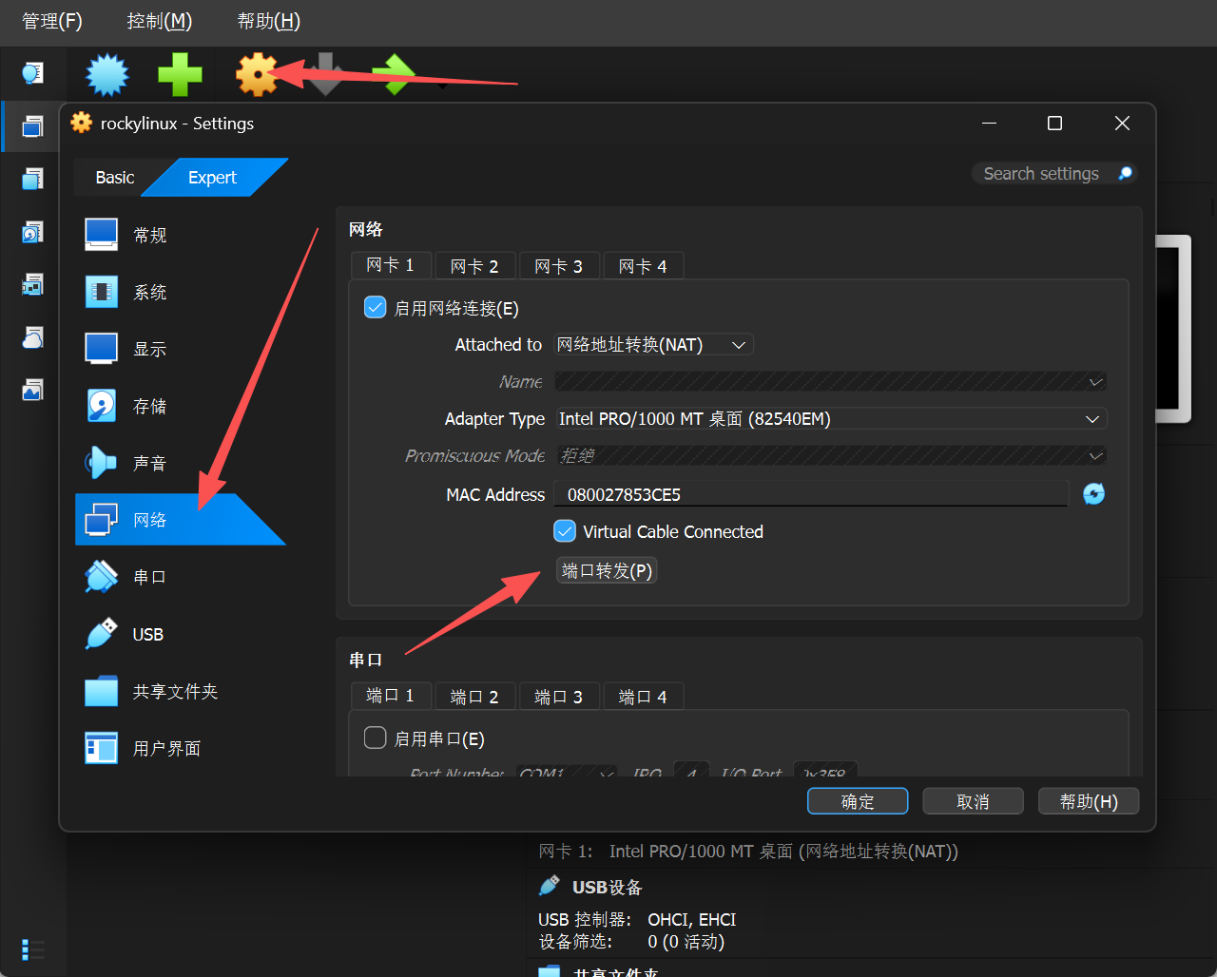Image resolution: width=1217 pixels, height=977 pixels.
Task: Open the Extensions cube icon in left sidebar
Action: (33, 179)
